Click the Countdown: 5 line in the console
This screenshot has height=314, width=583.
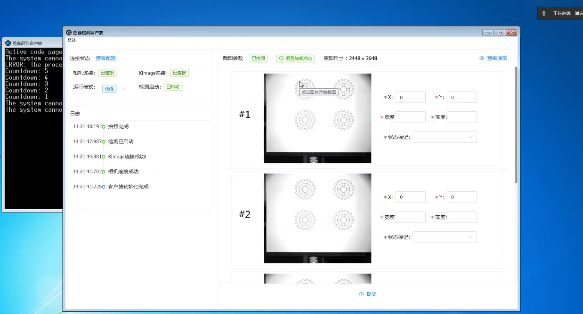click(27, 71)
